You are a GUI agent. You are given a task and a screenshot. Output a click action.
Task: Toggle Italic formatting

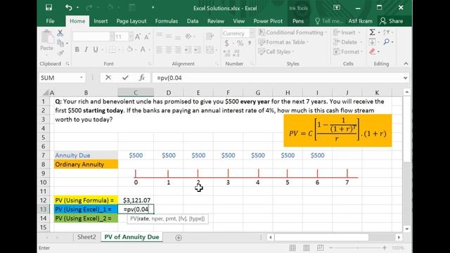click(86, 49)
